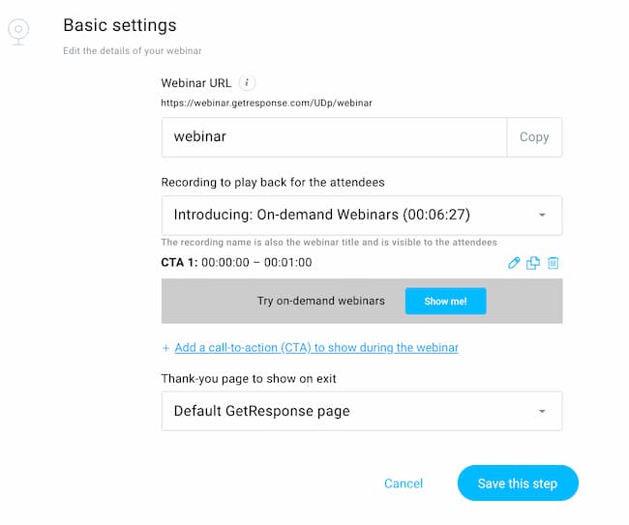Screen dimensions: 629x525
Task: Open the Webinar URL info tooltip icon
Action: click(248, 82)
